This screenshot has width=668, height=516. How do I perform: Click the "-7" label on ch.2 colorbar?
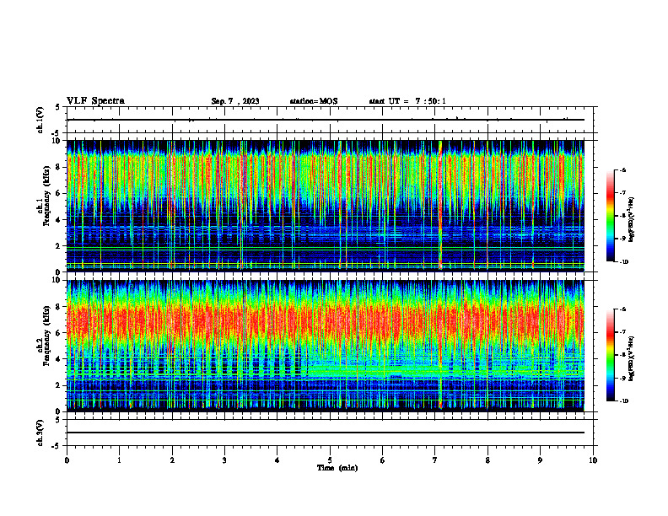[x=622, y=332]
